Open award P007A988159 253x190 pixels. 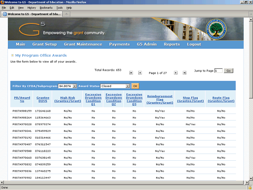21,111
